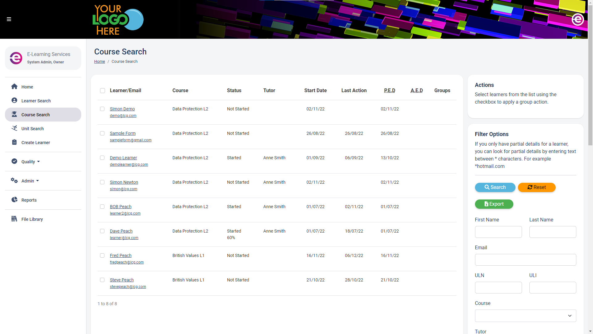Open the Course filter dropdown

tap(525, 316)
